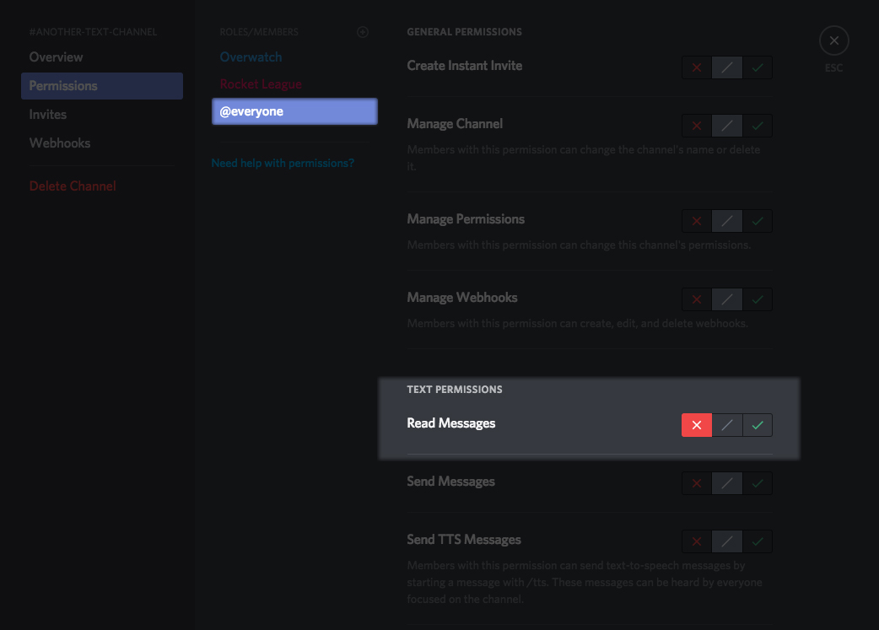Click the Text Permissions section heading

(x=455, y=390)
